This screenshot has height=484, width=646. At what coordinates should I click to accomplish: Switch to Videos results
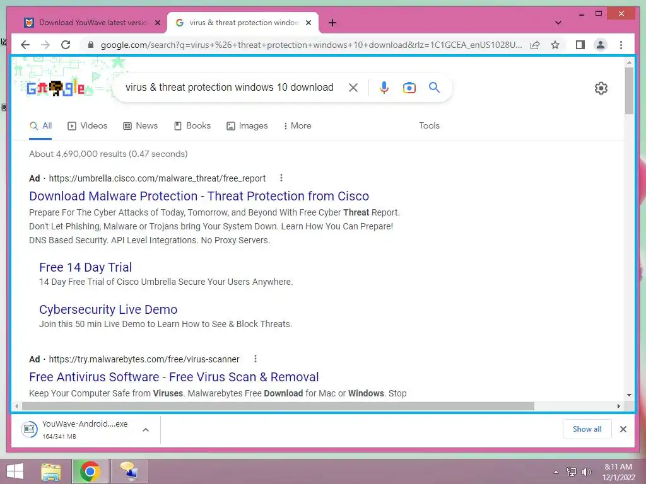click(x=87, y=125)
